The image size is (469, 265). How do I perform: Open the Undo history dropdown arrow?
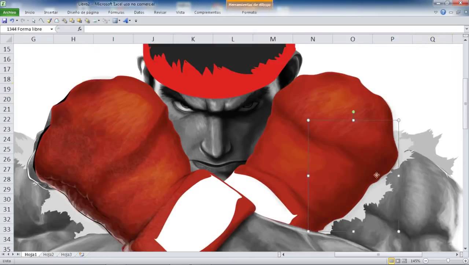click(x=16, y=21)
